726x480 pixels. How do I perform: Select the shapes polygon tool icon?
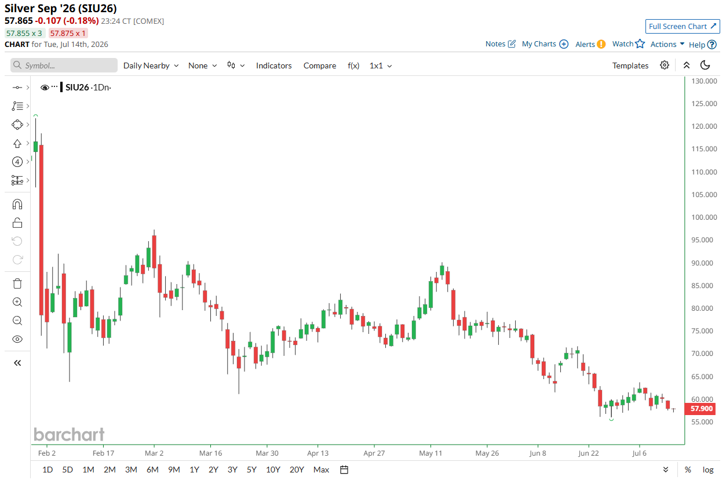(17, 125)
